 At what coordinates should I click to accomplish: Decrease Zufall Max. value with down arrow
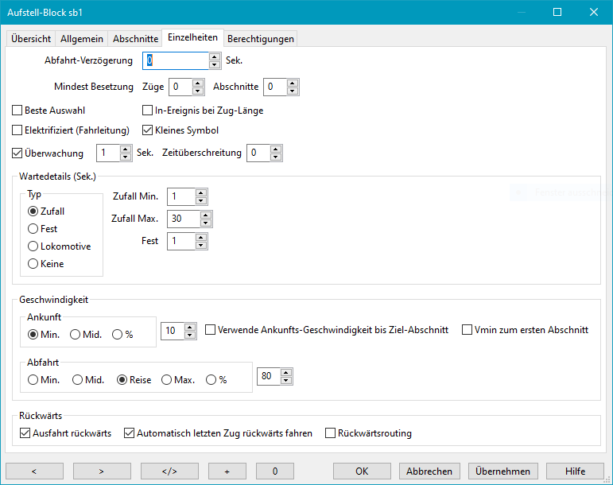click(x=207, y=223)
